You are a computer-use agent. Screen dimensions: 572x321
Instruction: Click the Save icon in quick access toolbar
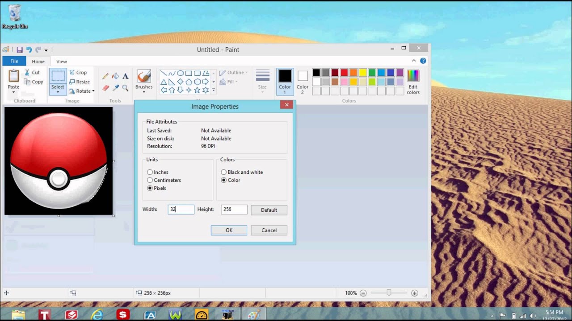pyautogui.click(x=20, y=49)
